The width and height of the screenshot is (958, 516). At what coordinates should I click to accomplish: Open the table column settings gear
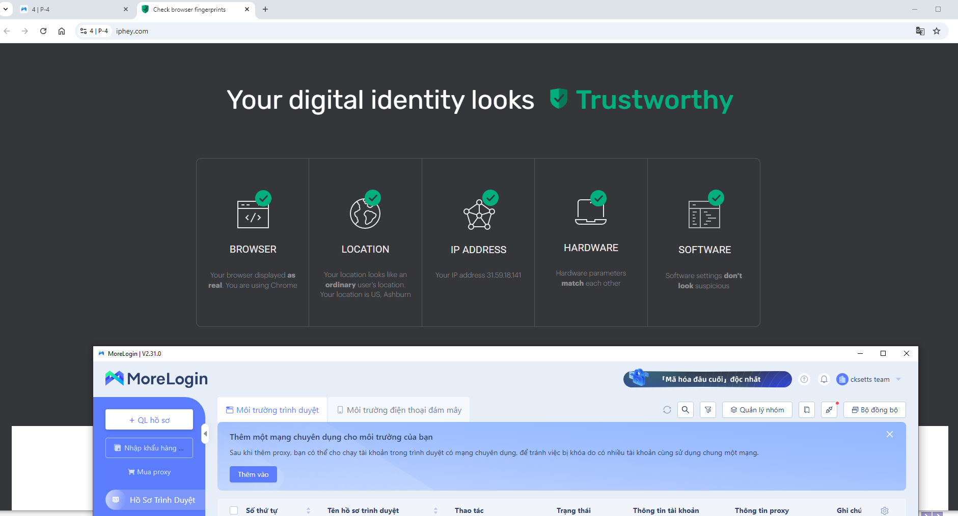point(885,510)
